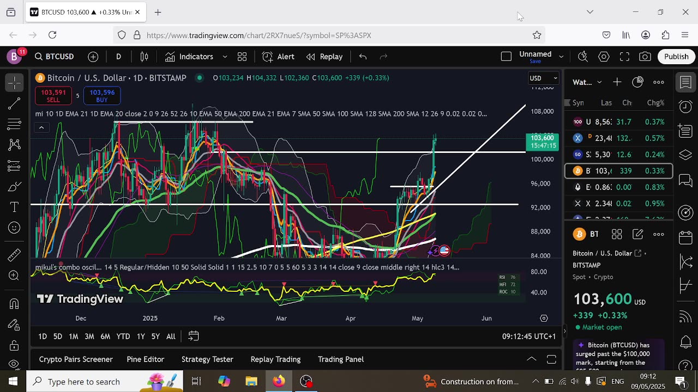
Task: Open the Indicators dialog
Action: 189,57
